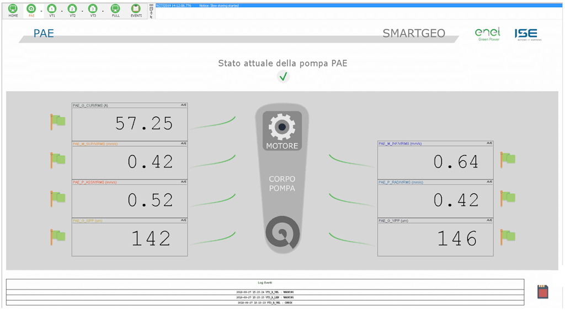Click the flag beside PAE_G_X/PP

point(57,237)
